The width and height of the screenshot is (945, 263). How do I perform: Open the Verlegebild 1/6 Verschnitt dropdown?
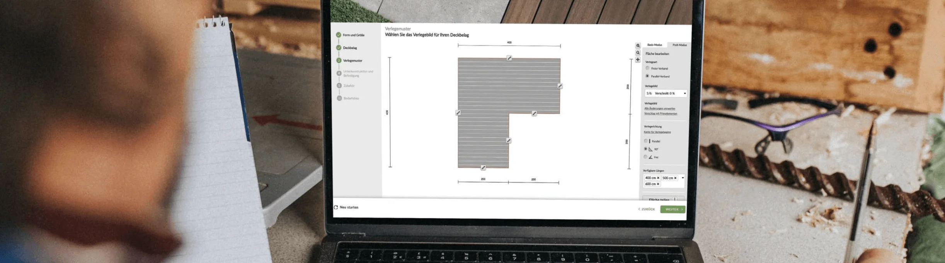tap(666, 93)
